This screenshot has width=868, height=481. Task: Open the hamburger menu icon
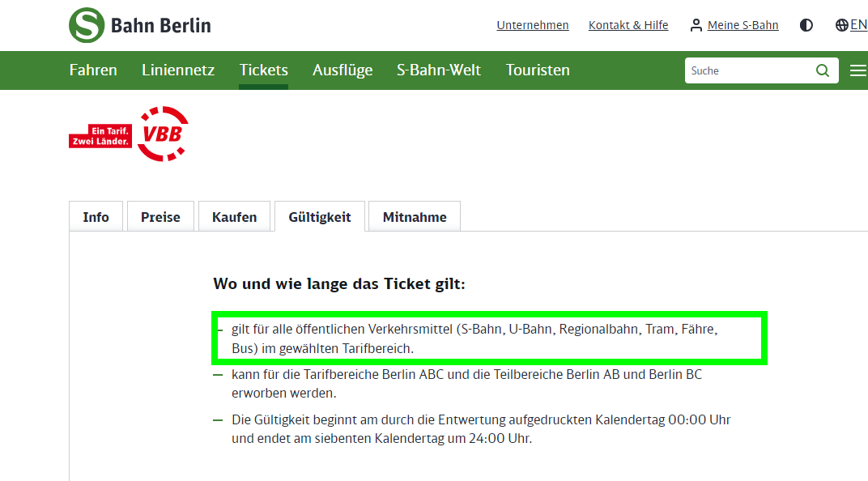coord(858,70)
